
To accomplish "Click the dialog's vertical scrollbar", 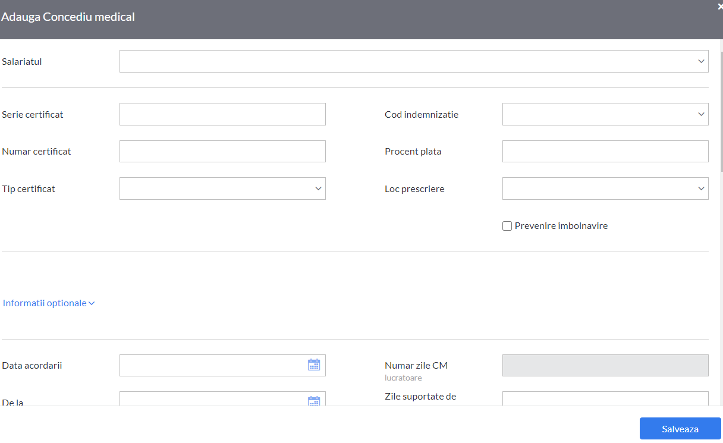I will pos(721,113).
